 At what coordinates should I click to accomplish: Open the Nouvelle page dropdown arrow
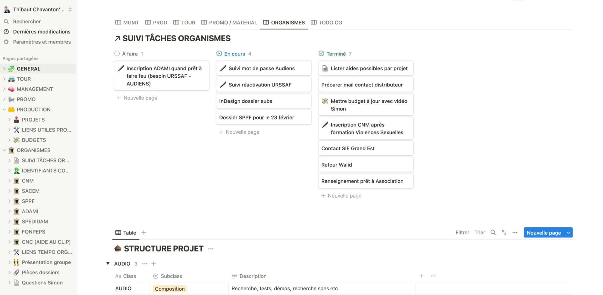pos(568,233)
